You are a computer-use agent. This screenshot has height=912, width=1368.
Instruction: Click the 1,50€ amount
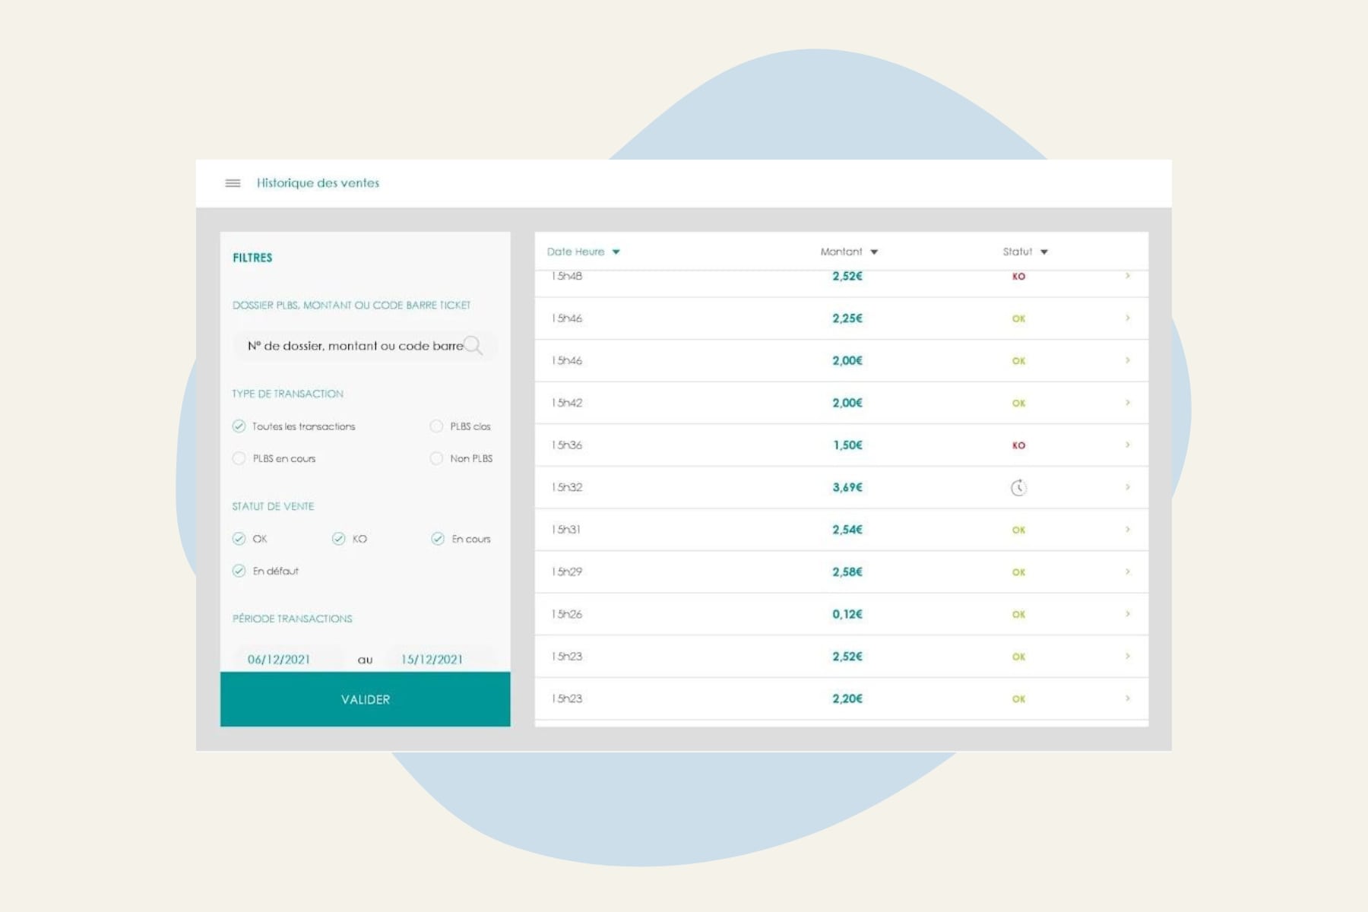tap(848, 445)
